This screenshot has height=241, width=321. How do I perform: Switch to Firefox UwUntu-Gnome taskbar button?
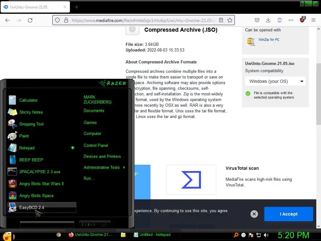click(91, 235)
